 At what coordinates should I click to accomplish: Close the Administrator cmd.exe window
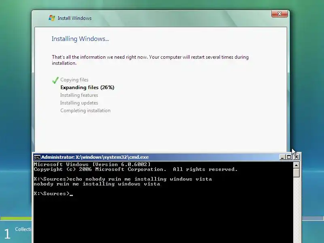(x=296, y=157)
